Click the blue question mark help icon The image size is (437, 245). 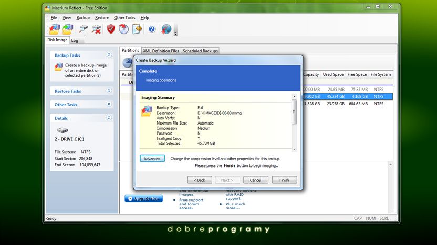[x=152, y=29]
